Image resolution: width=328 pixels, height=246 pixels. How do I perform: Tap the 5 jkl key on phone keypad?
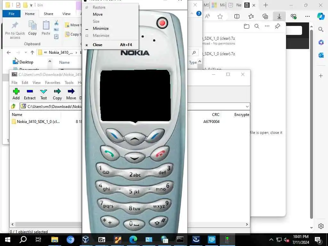pos(134,191)
